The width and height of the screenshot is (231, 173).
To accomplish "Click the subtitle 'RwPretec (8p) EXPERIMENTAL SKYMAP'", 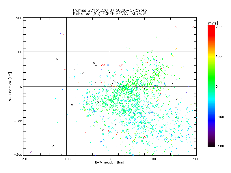I will pyautogui.click(x=110, y=14).
